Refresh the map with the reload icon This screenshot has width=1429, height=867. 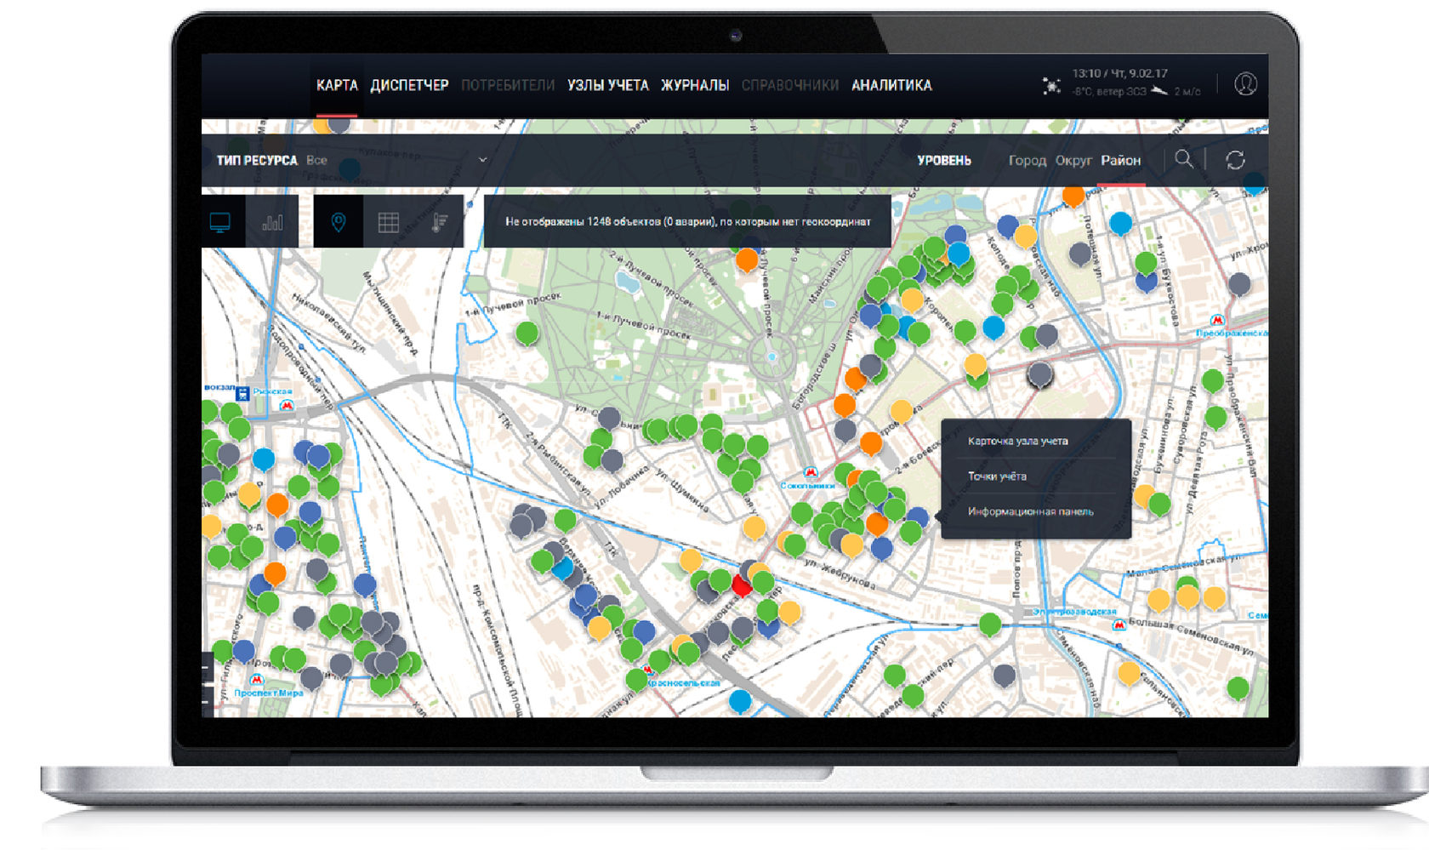click(x=1235, y=160)
